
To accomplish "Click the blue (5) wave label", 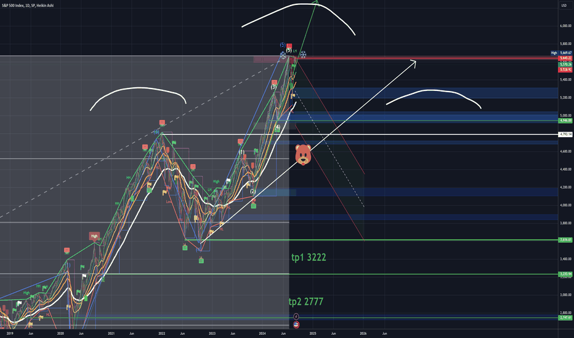I will pyautogui.click(x=283, y=45).
